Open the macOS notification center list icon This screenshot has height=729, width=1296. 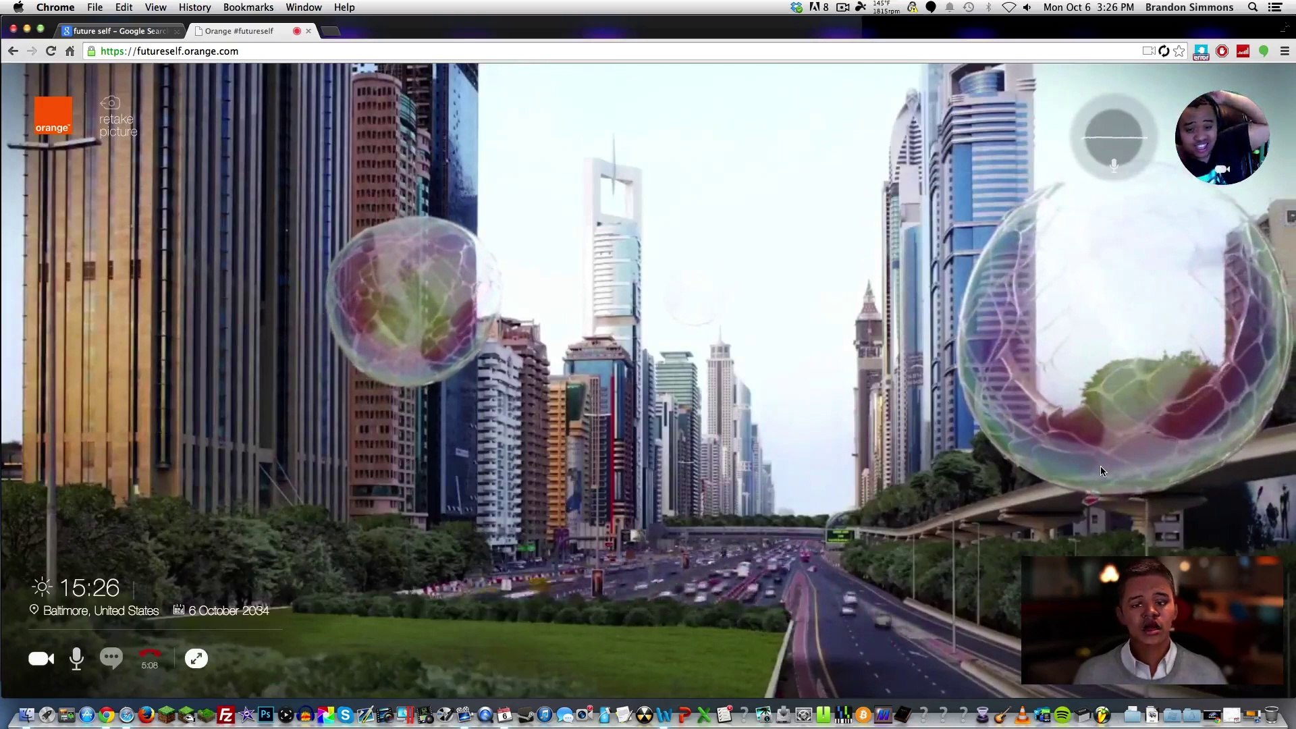tap(1275, 7)
